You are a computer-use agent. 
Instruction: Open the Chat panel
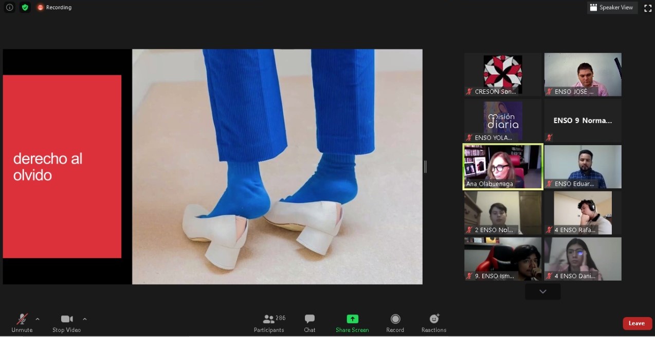pyautogui.click(x=310, y=323)
